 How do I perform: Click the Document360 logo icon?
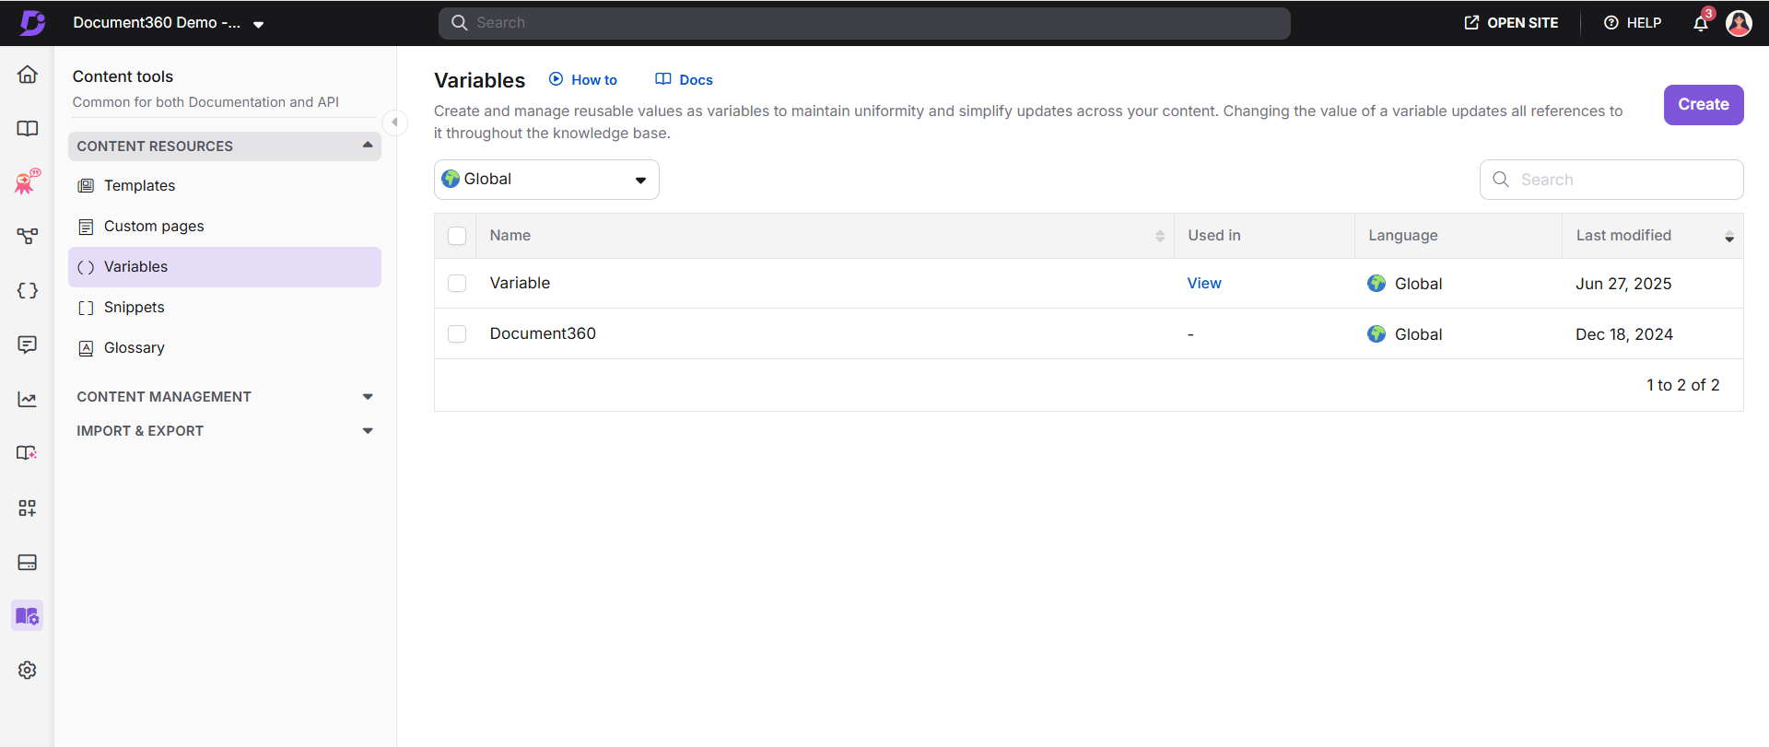pos(32,23)
